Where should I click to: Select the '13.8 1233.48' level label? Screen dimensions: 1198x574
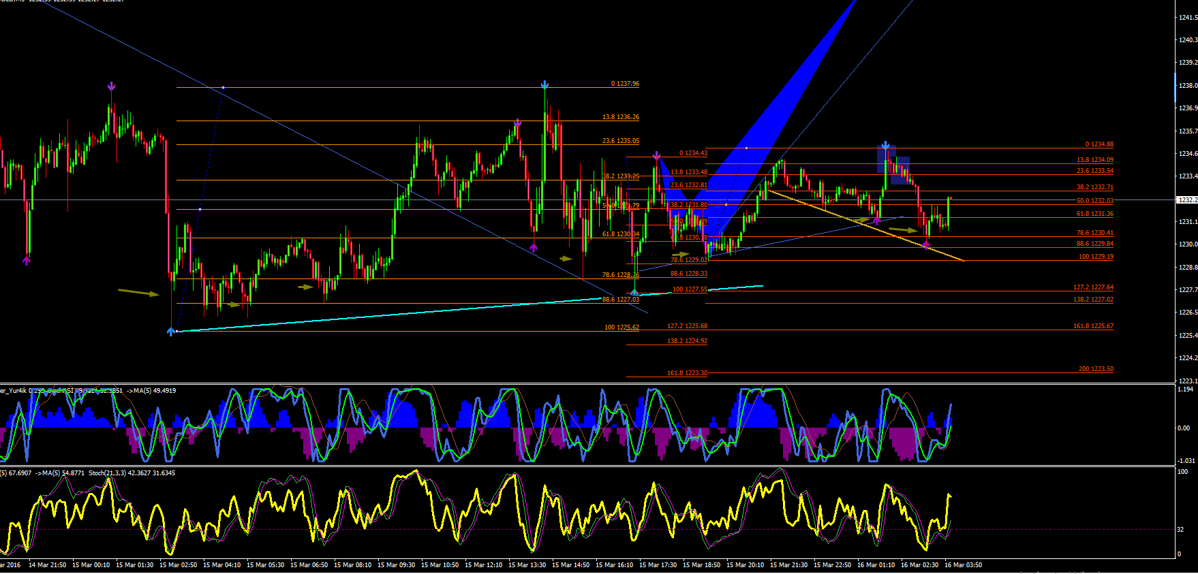(689, 172)
